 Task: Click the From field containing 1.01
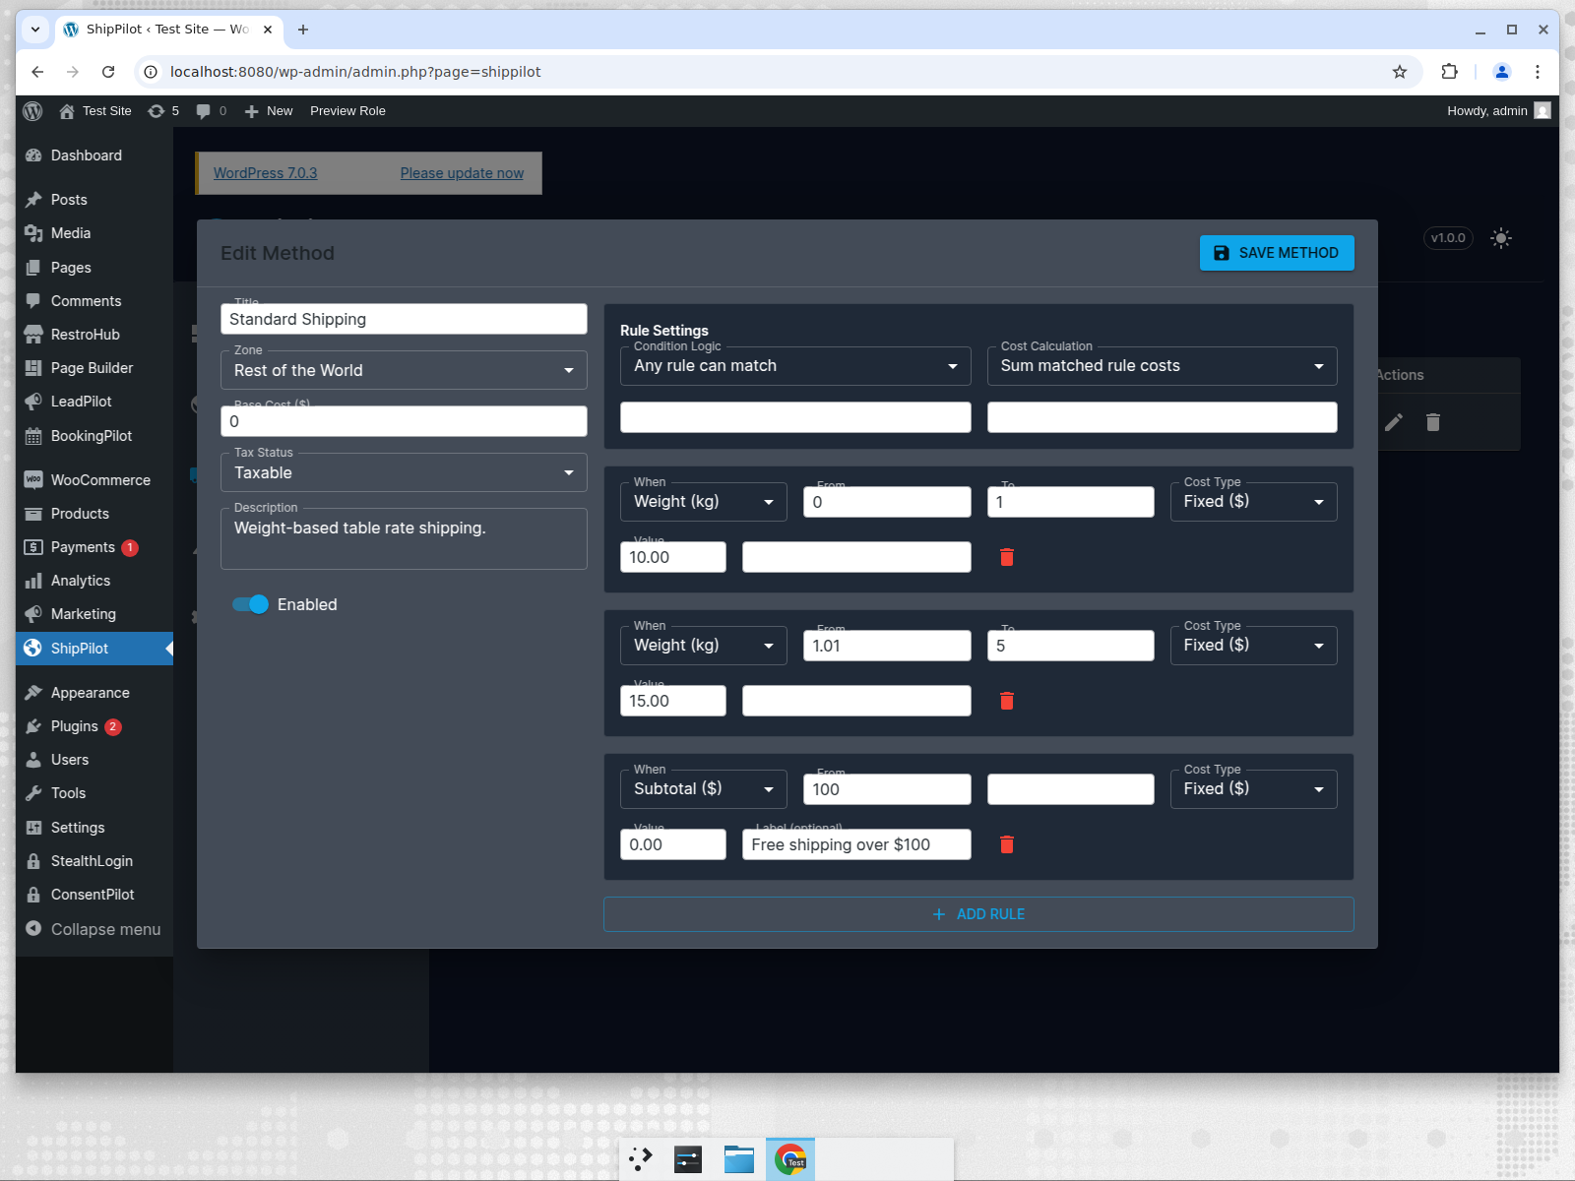coord(887,646)
